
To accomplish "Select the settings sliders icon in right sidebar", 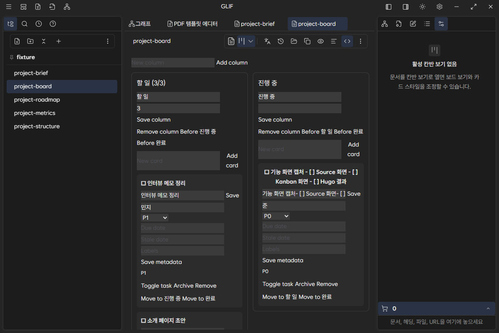I will tap(441, 24).
